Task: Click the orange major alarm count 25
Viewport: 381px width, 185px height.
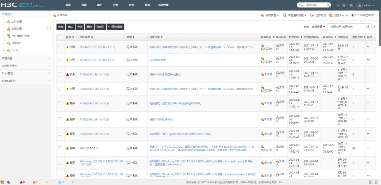Action: point(36,182)
